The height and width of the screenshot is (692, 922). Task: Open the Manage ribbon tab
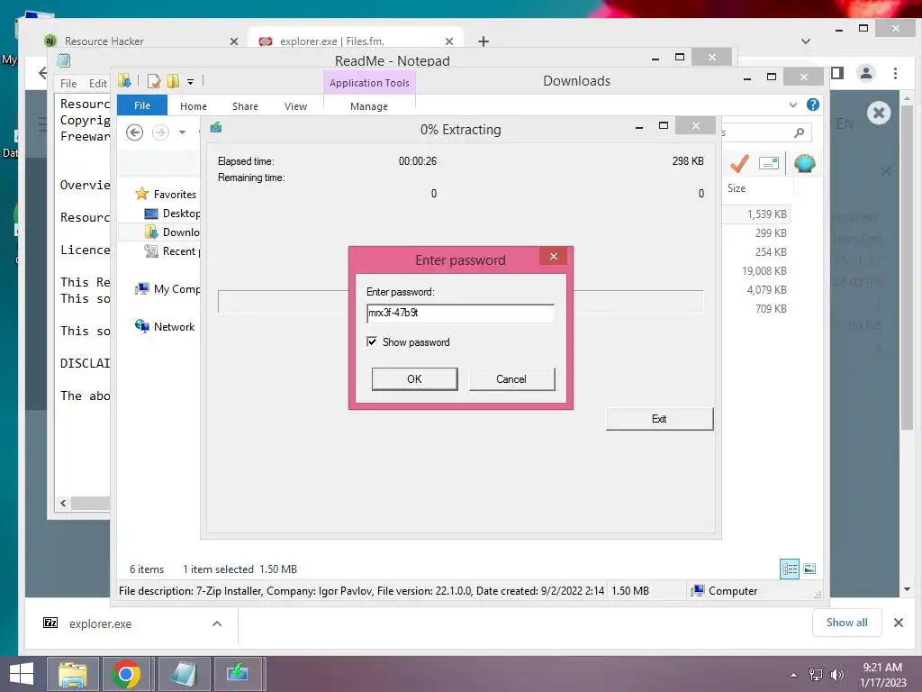tap(369, 106)
